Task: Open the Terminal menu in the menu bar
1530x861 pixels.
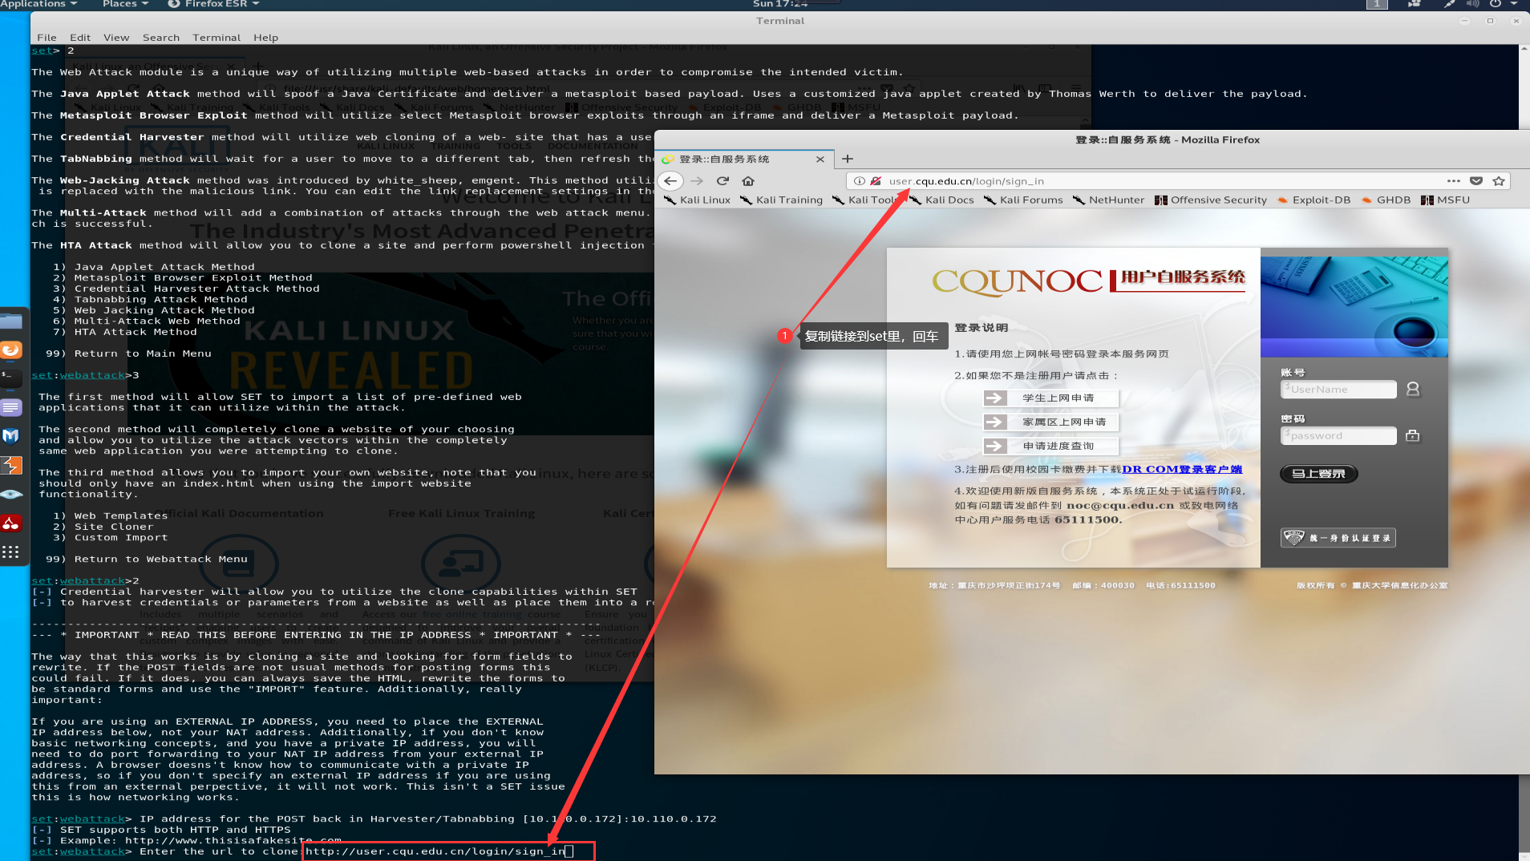Action: click(217, 38)
